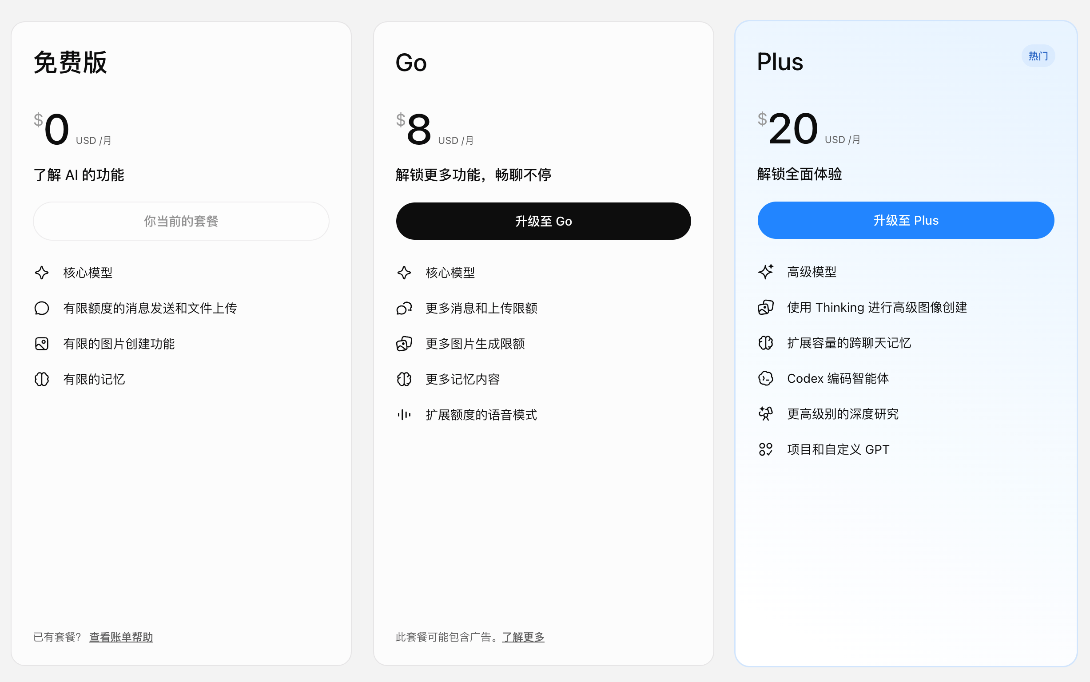Image resolution: width=1090 pixels, height=682 pixels.
Task: Click the Codex 编码智能体 feature text
Action: [838, 378]
